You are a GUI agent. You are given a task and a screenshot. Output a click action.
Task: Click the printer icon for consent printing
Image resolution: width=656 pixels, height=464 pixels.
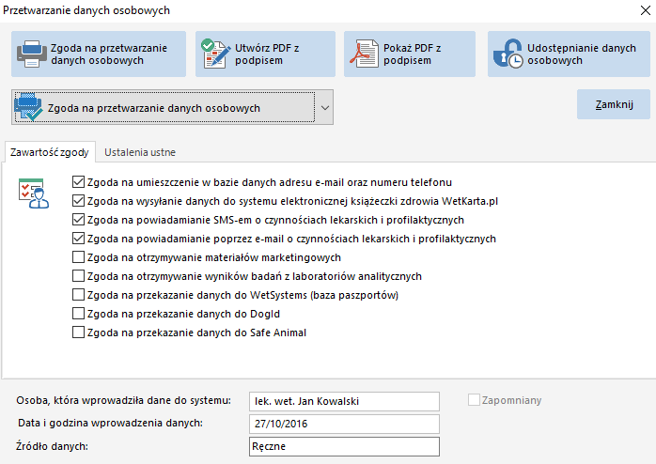click(32, 54)
